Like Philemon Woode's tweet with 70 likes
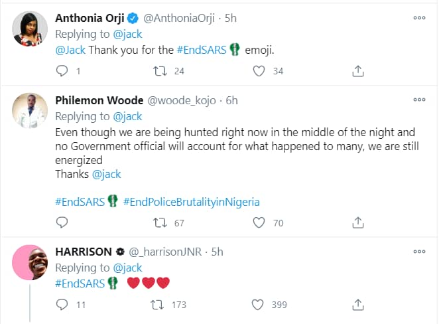 (x=259, y=222)
